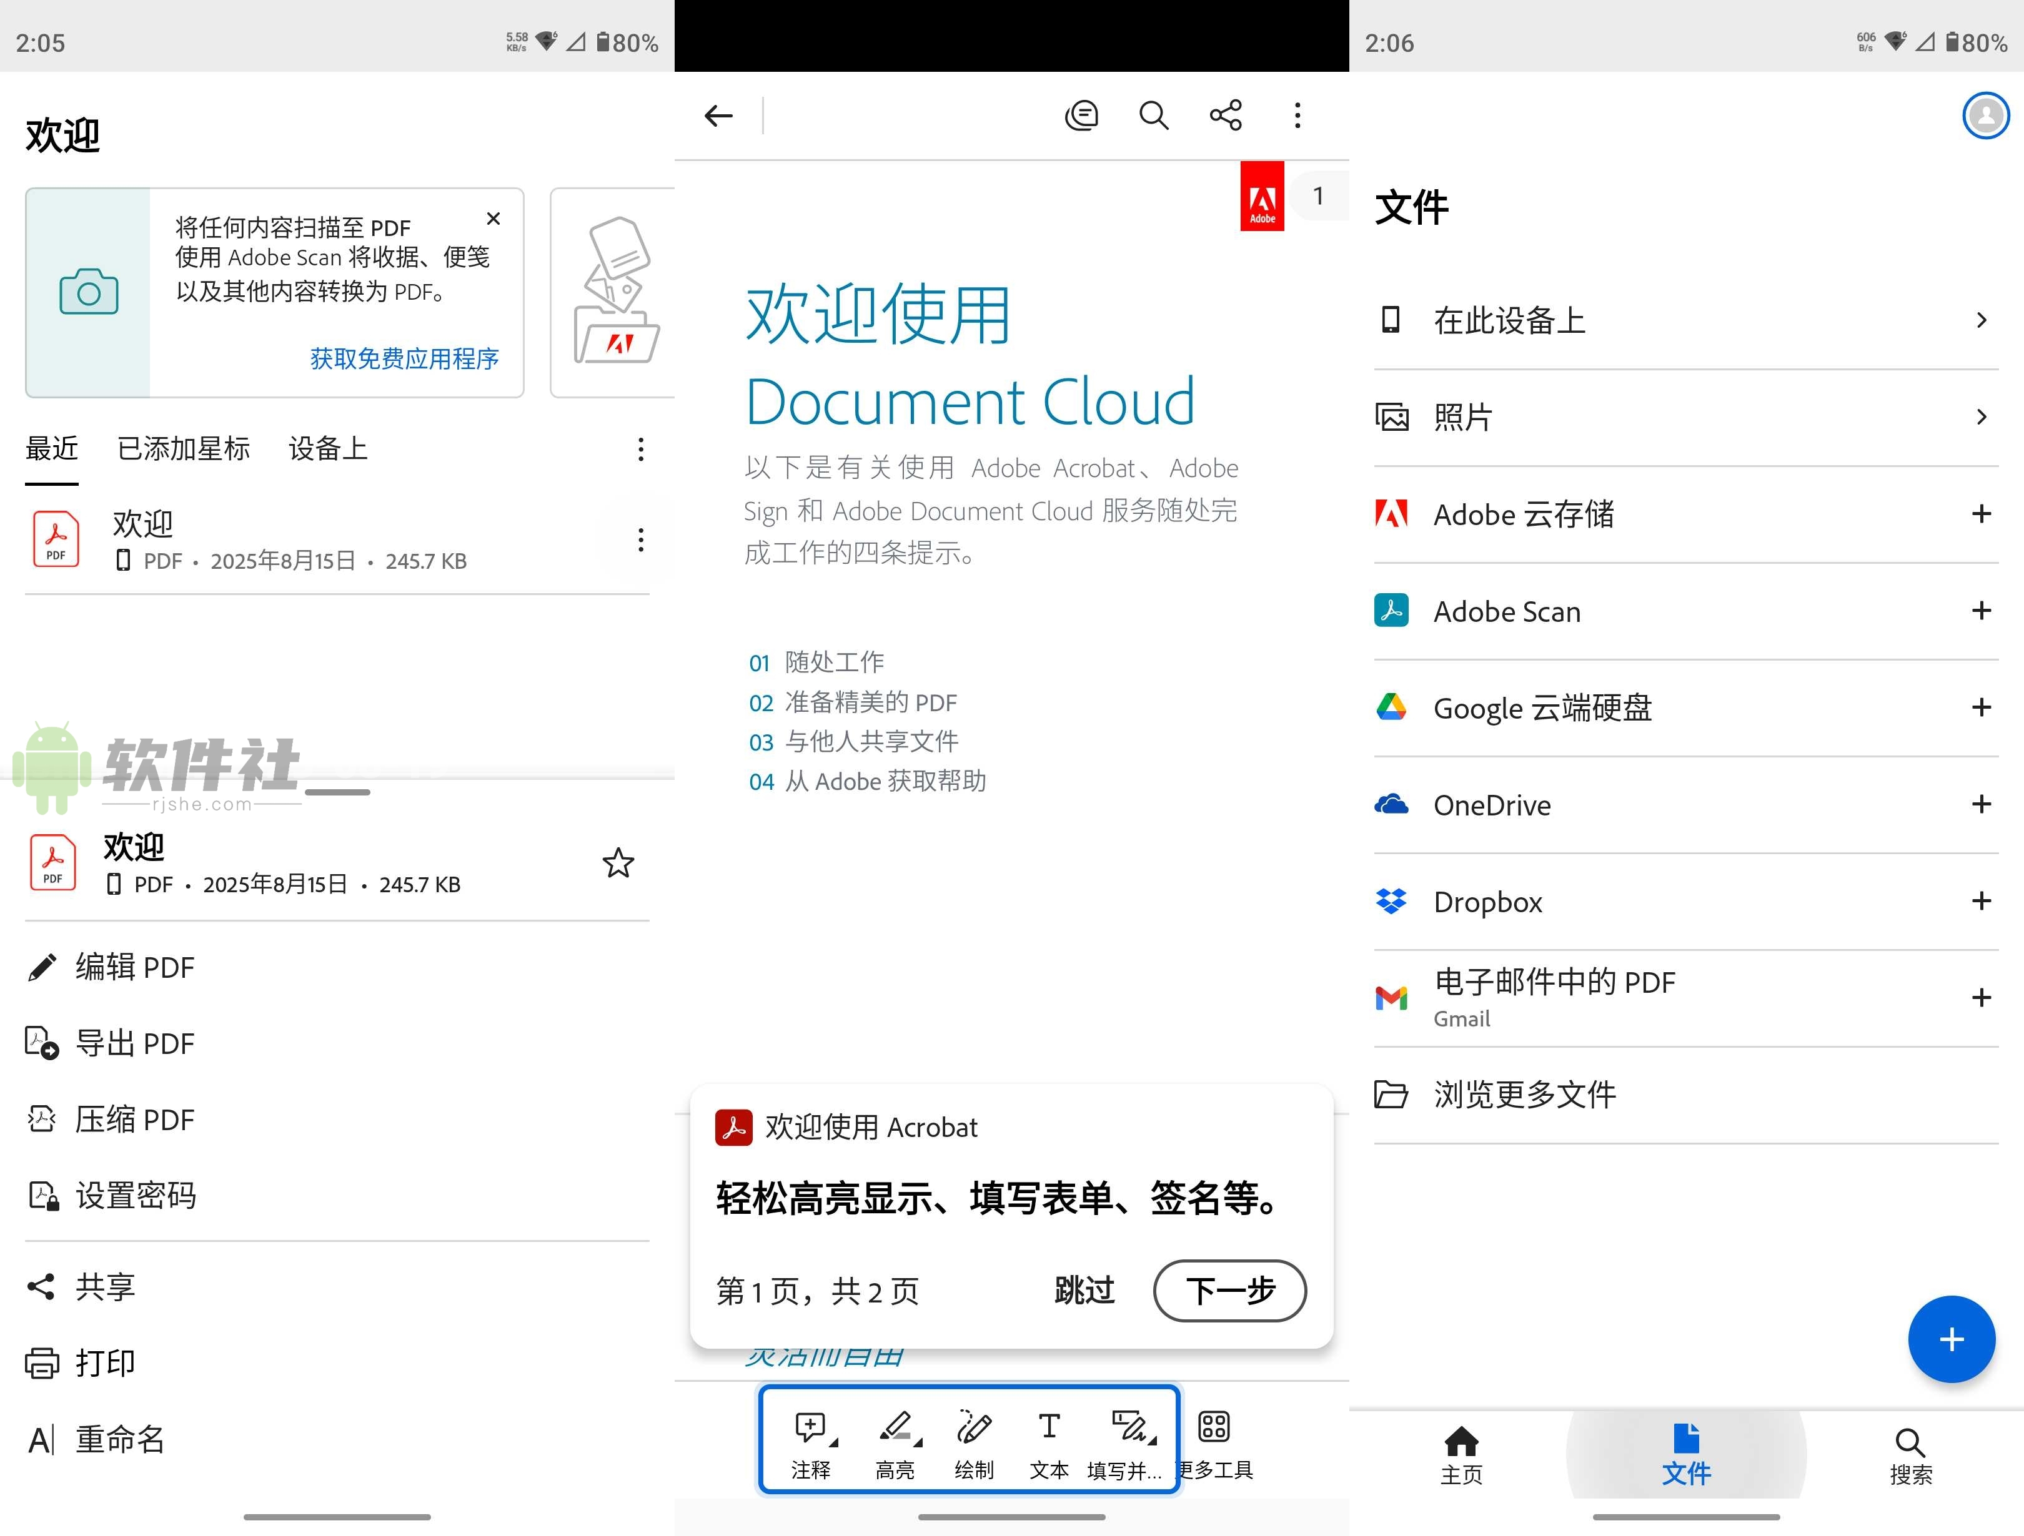This screenshot has height=1536, width=2024.
Task: Dismiss the Adobe Scan promo banner
Action: [x=493, y=219]
